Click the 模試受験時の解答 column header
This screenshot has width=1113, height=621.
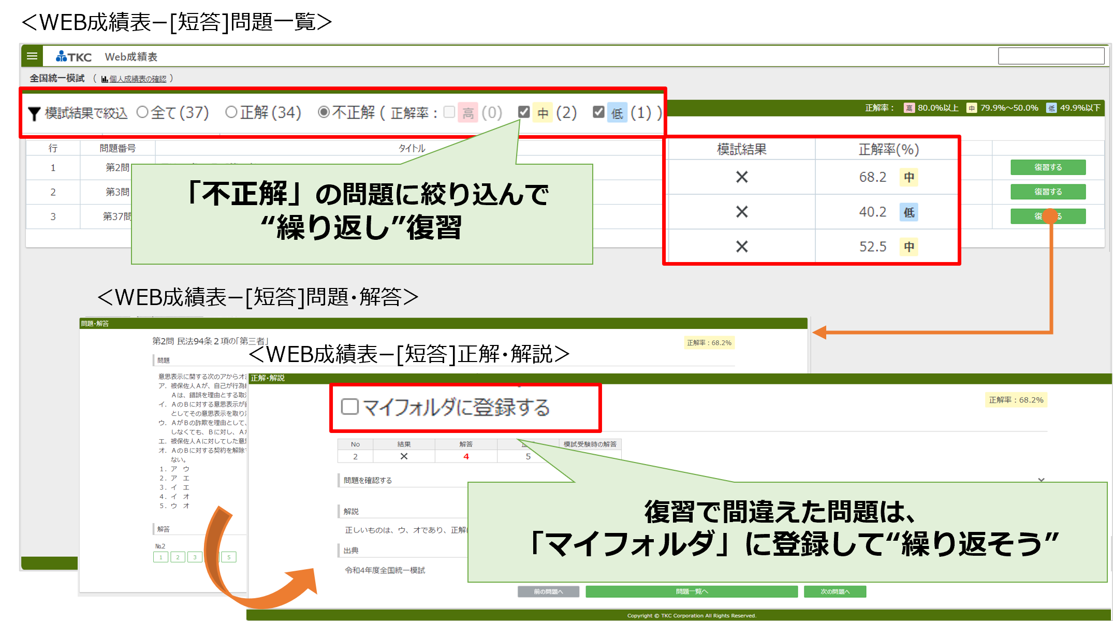(590, 444)
